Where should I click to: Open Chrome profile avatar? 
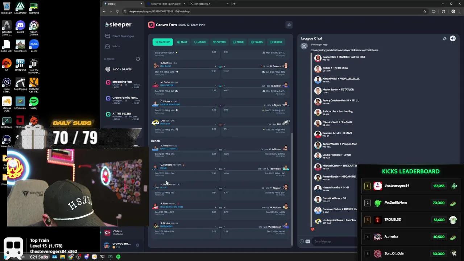click(x=453, y=11)
